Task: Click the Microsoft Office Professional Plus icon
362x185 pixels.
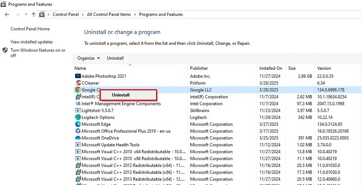Action: 78,131
